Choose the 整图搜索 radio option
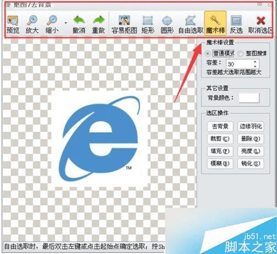 (240, 54)
